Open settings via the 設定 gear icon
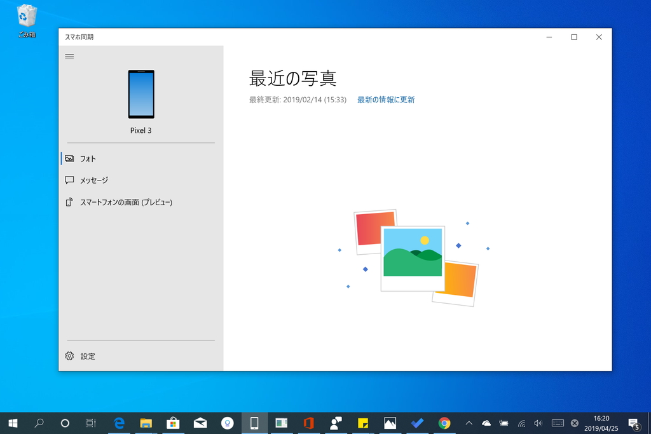 pyautogui.click(x=69, y=356)
